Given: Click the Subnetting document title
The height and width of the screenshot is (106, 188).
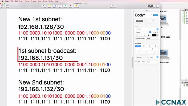Looking at the screenshot, I should click(x=78, y=3).
